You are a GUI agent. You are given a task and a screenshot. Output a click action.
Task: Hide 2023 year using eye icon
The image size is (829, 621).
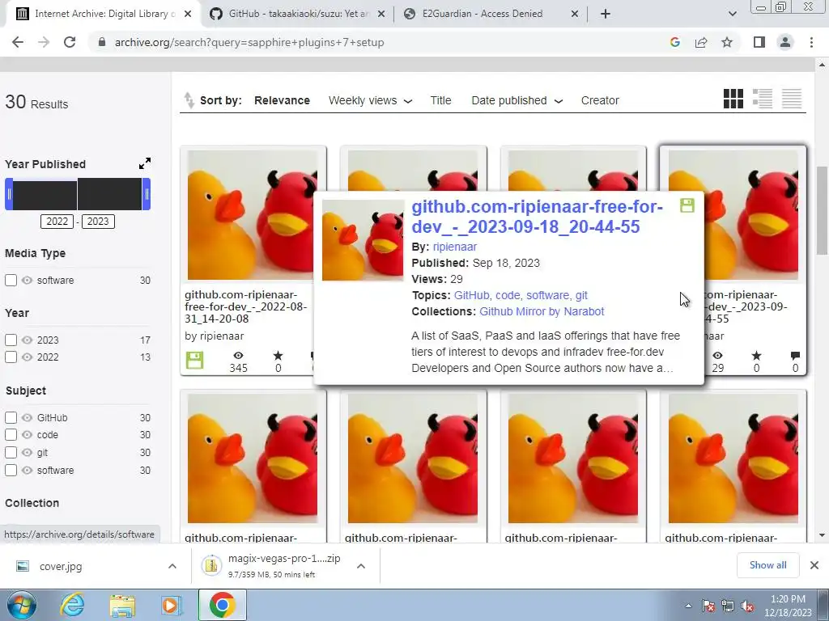click(27, 340)
